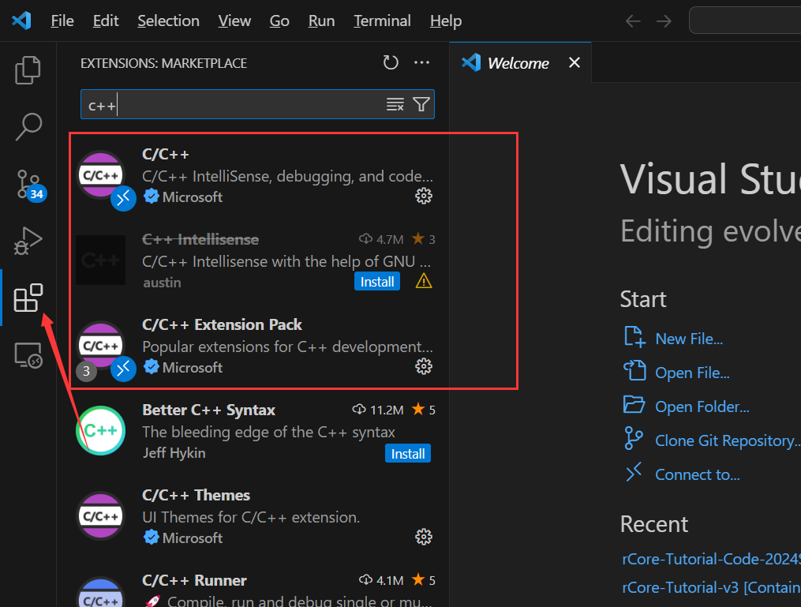Click the Connect to... link
The height and width of the screenshot is (607, 801).
click(698, 474)
